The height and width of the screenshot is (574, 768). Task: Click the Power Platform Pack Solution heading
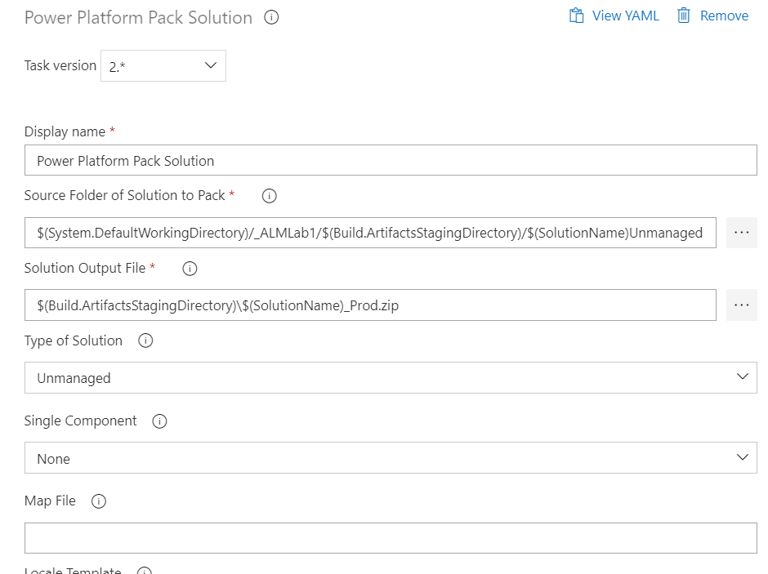tap(138, 18)
